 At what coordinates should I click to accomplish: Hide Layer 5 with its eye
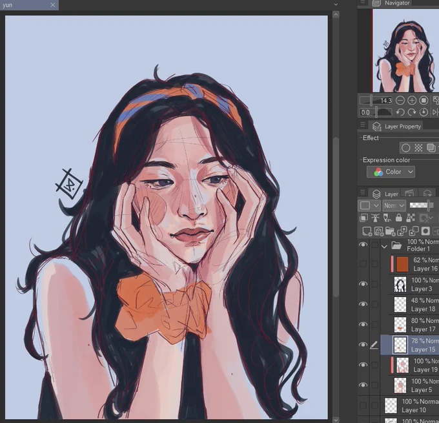coord(363,385)
